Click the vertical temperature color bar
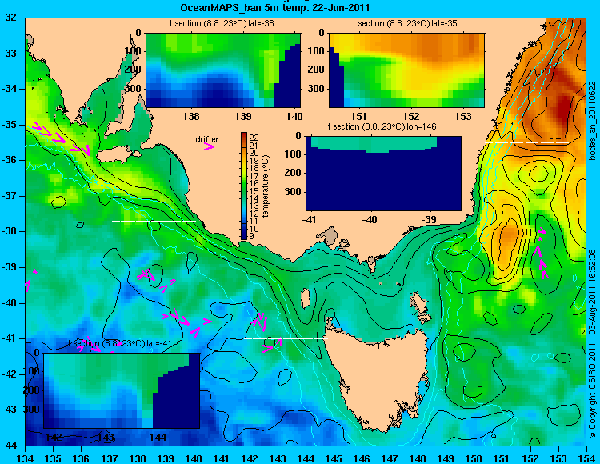The height and width of the screenshot is (464, 600). point(244,186)
